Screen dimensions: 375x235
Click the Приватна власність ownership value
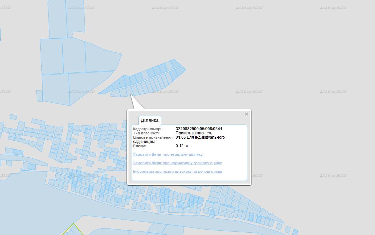(x=194, y=133)
